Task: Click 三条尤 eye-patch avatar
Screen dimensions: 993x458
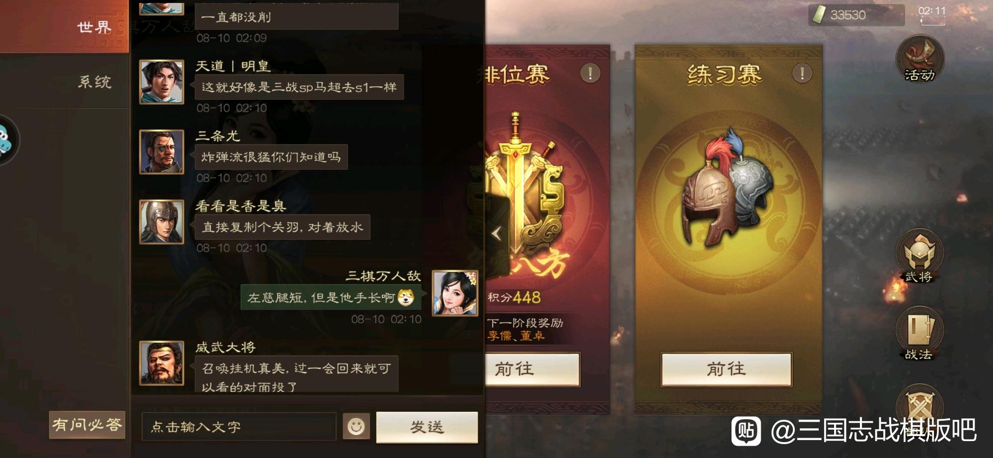Action: (161, 152)
